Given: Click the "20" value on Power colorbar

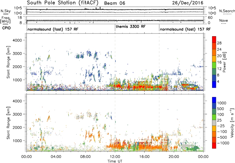Looking at the screenshot, I should point(219,56).
